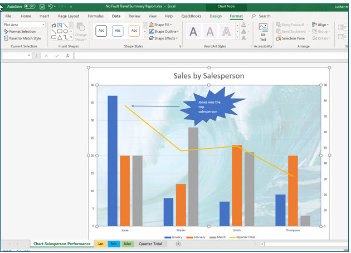Open the Page Layout tab
The image size is (351, 253).
[x=69, y=16]
